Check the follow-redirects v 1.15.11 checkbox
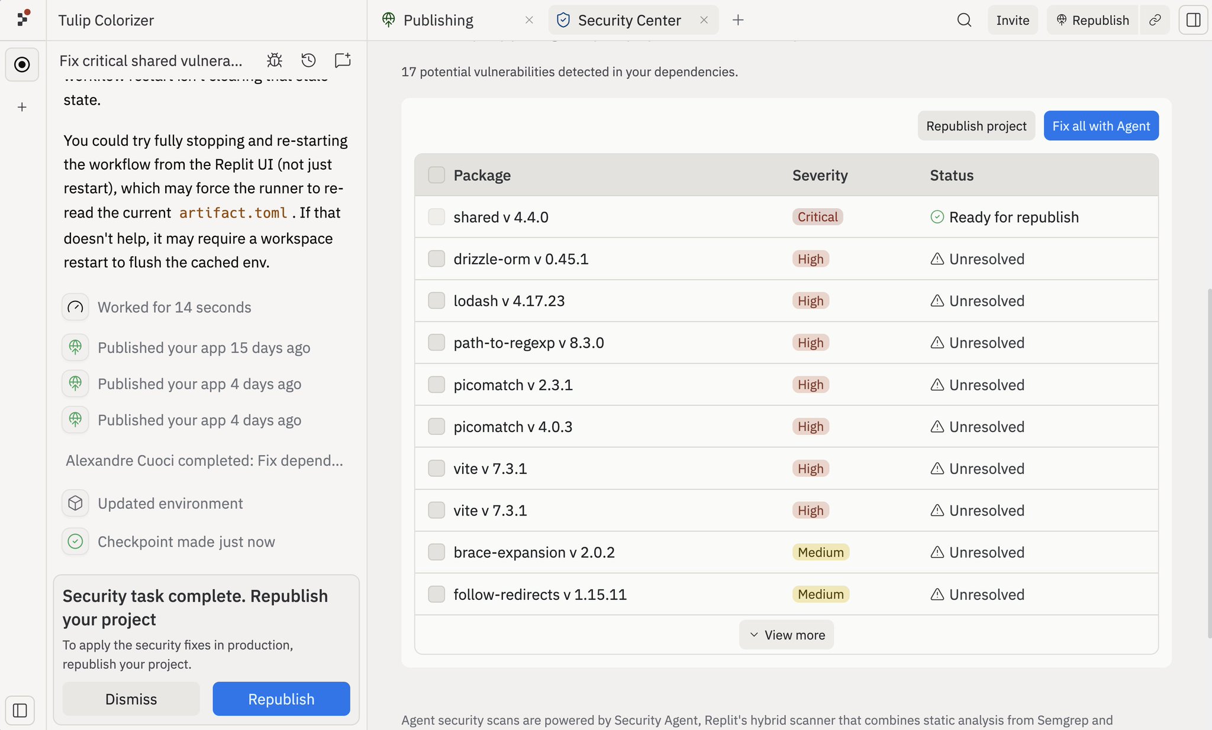1212x730 pixels. tap(436, 594)
